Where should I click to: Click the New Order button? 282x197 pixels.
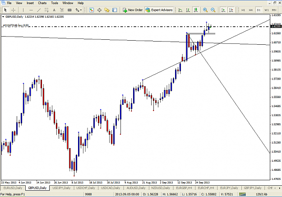[x=133, y=10]
